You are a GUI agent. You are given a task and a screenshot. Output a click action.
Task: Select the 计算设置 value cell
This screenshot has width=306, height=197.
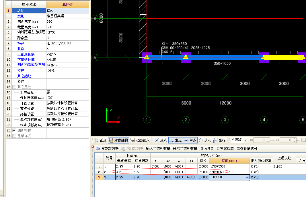click(67, 103)
